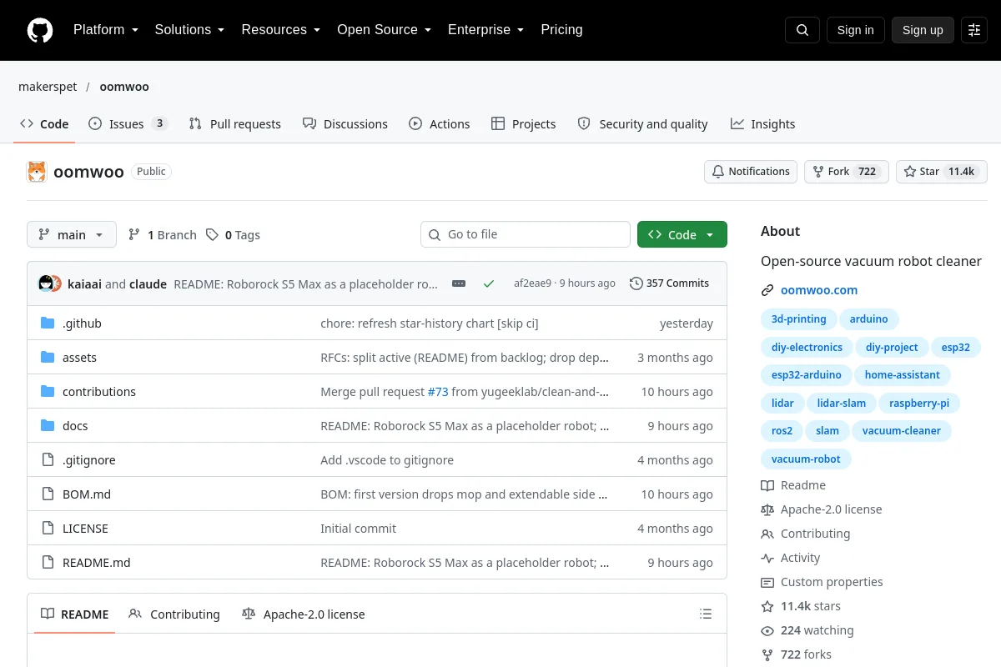Screen dimensions: 1001x667
Task: Switch to the Projects tab
Action: click(x=524, y=123)
